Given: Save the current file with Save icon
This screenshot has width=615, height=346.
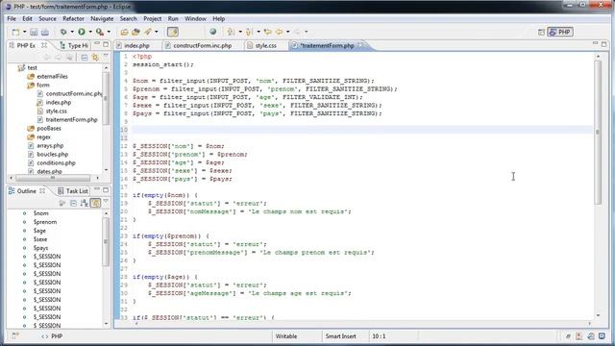Looking at the screenshot, I should point(34,32).
